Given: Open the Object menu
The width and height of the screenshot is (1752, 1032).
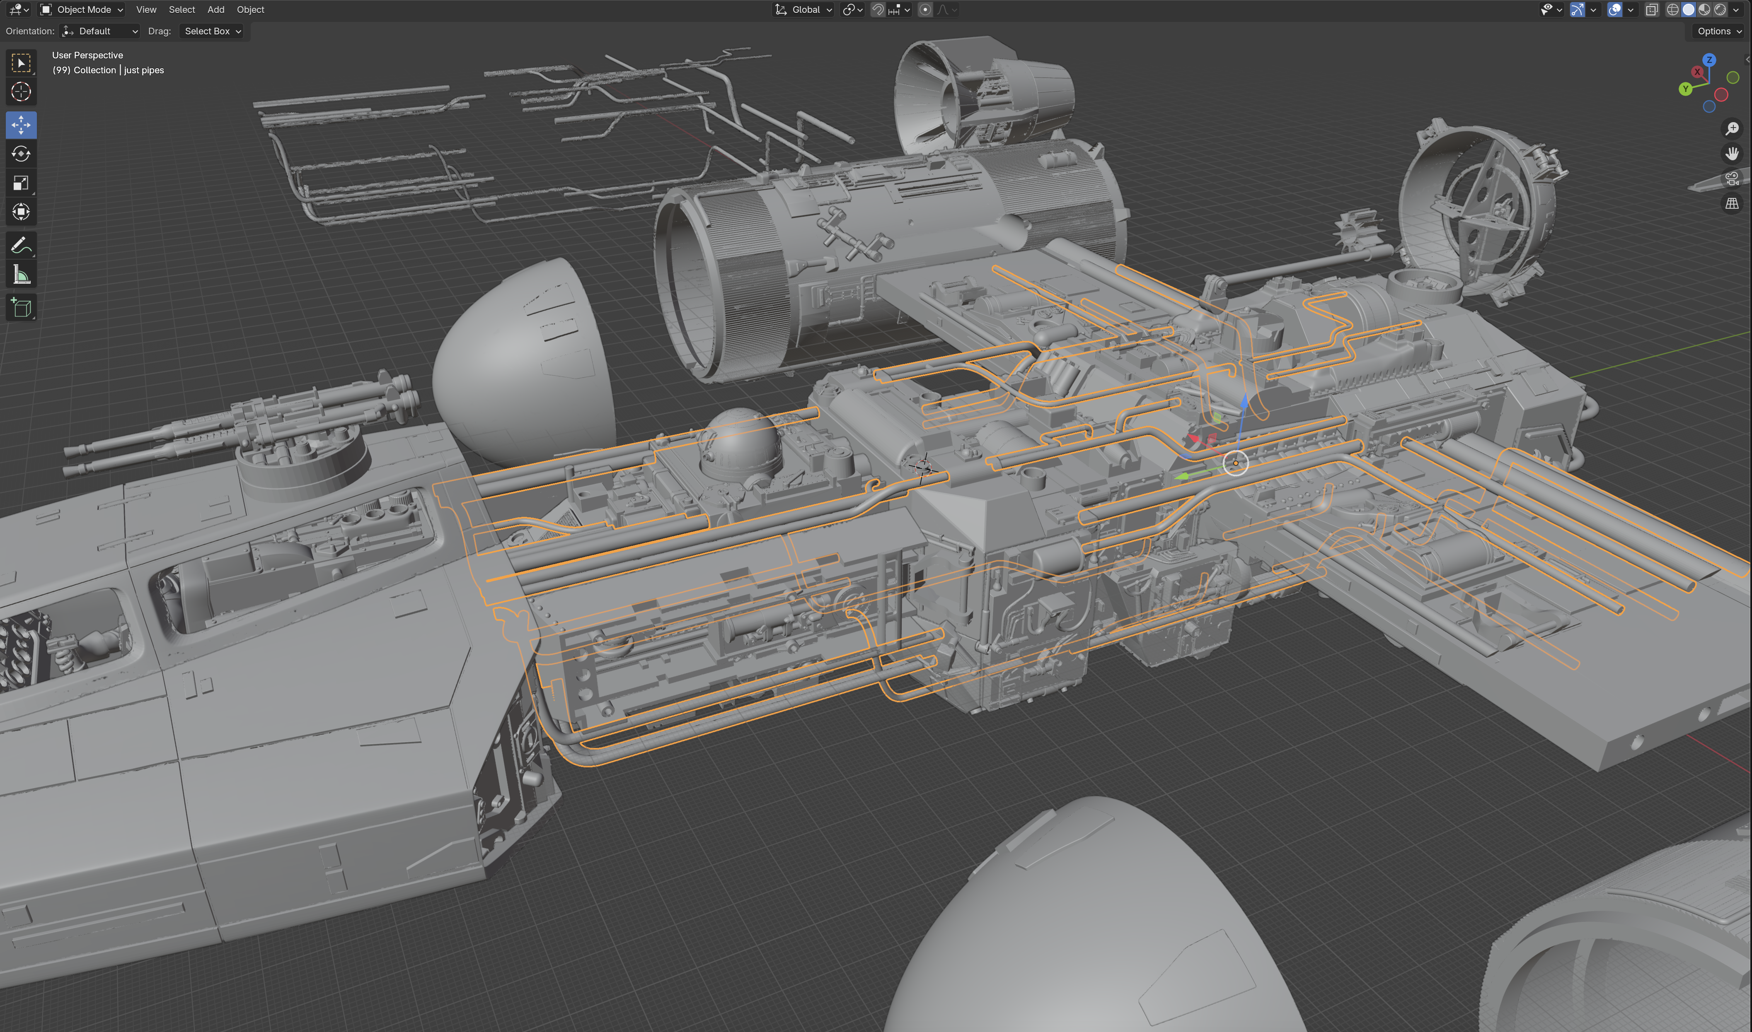Looking at the screenshot, I should [250, 10].
